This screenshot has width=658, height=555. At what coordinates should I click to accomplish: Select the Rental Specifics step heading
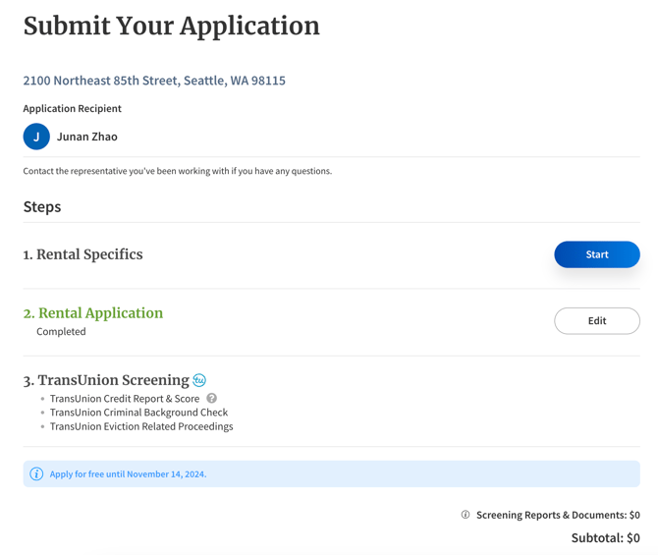coord(83,254)
